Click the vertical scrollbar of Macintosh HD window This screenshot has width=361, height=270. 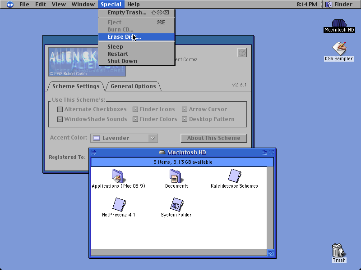[270, 208]
